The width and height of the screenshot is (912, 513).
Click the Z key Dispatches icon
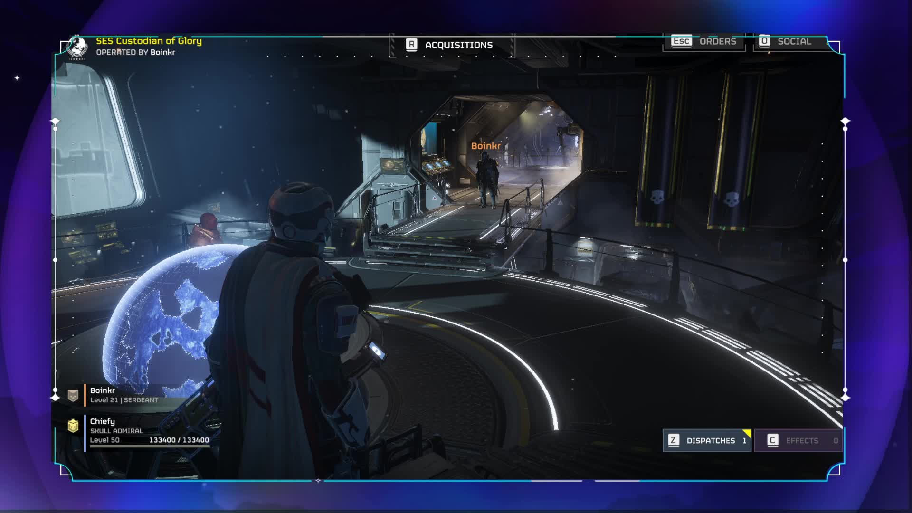coord(673,440)
